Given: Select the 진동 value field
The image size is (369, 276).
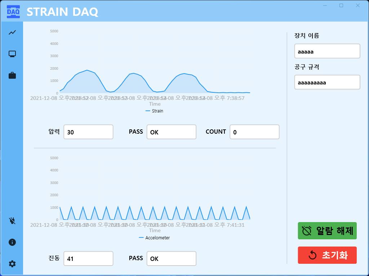Looking at the screenshot, I should [89, 259].
